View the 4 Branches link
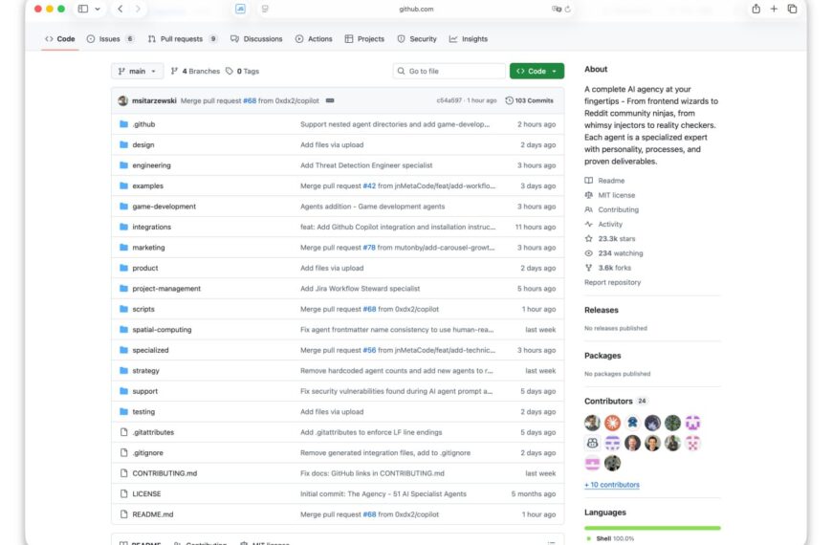The width and height of the screenshot is (832, 545). 195,71
